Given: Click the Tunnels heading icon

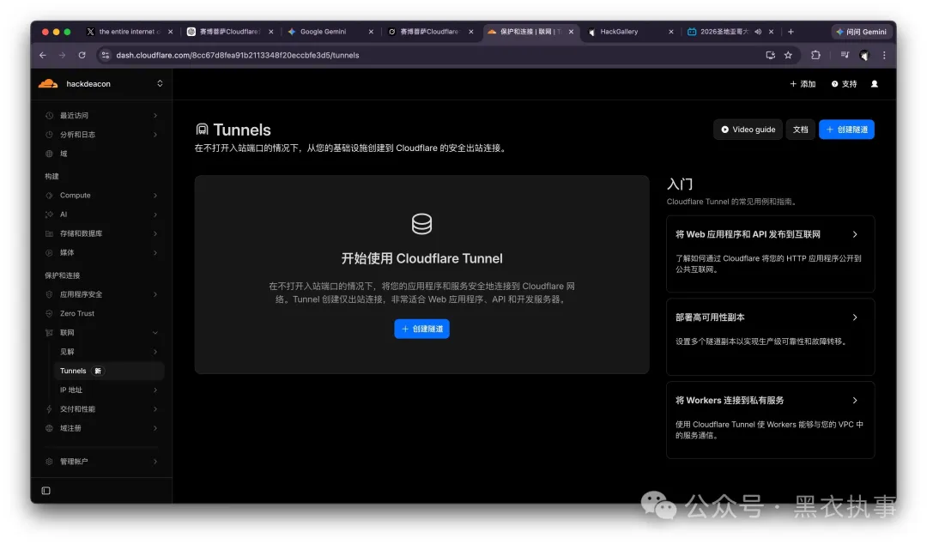Looking at the screenshot, I should (x=203, y=130).
